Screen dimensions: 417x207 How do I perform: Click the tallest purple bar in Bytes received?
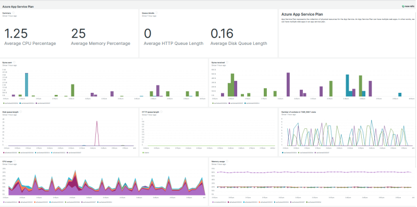click(288, 84)
